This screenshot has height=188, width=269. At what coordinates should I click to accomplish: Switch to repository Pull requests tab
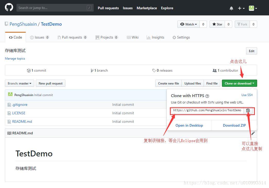coord(72,37)
